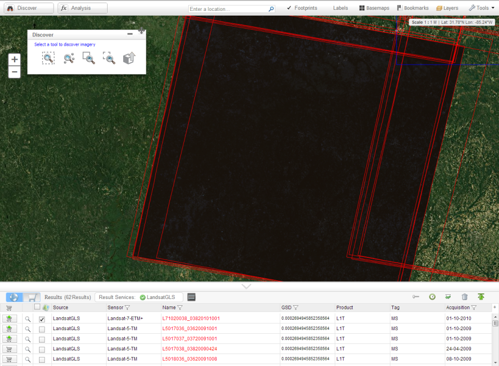Click the search magnifier in location box
The image size is (499, 366).
point(271,9)
